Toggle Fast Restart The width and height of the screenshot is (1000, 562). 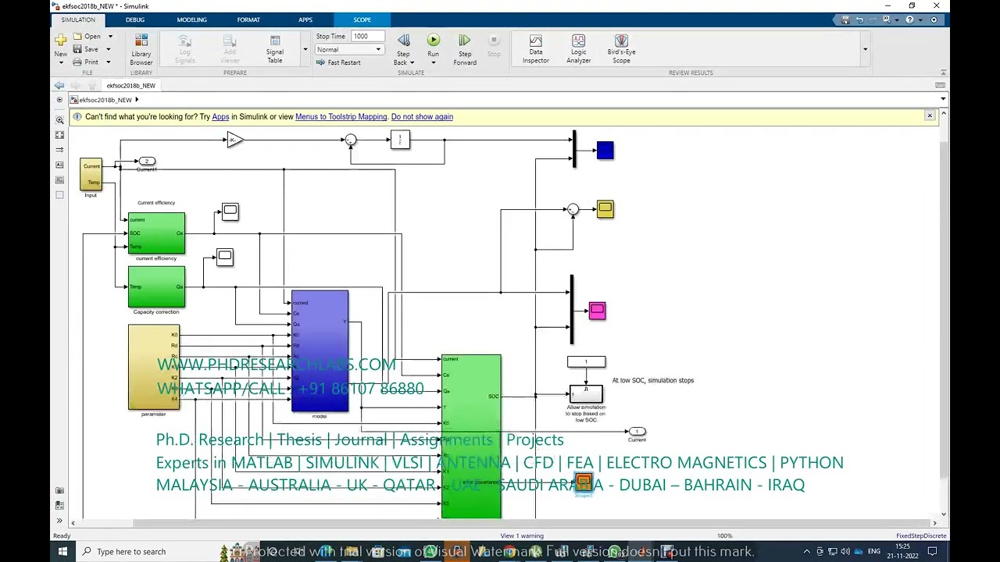tap(338, 62)
